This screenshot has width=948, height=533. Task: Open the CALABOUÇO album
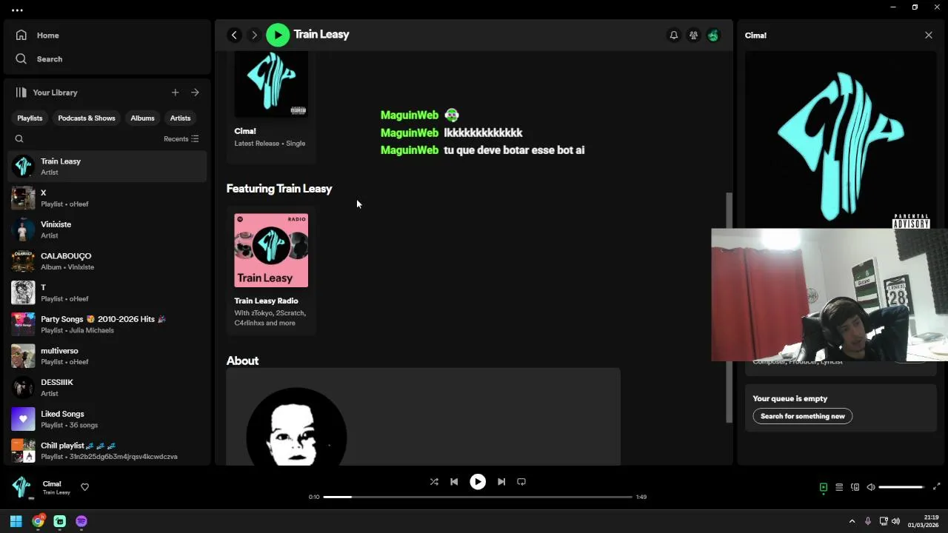tap(107, 261)
